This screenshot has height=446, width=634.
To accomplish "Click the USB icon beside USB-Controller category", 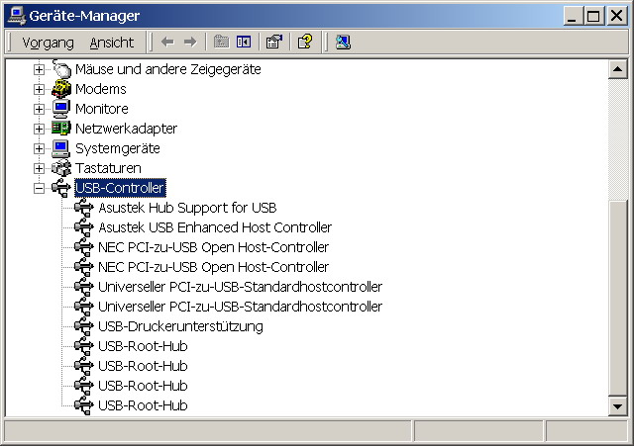I will coord(61,188).
